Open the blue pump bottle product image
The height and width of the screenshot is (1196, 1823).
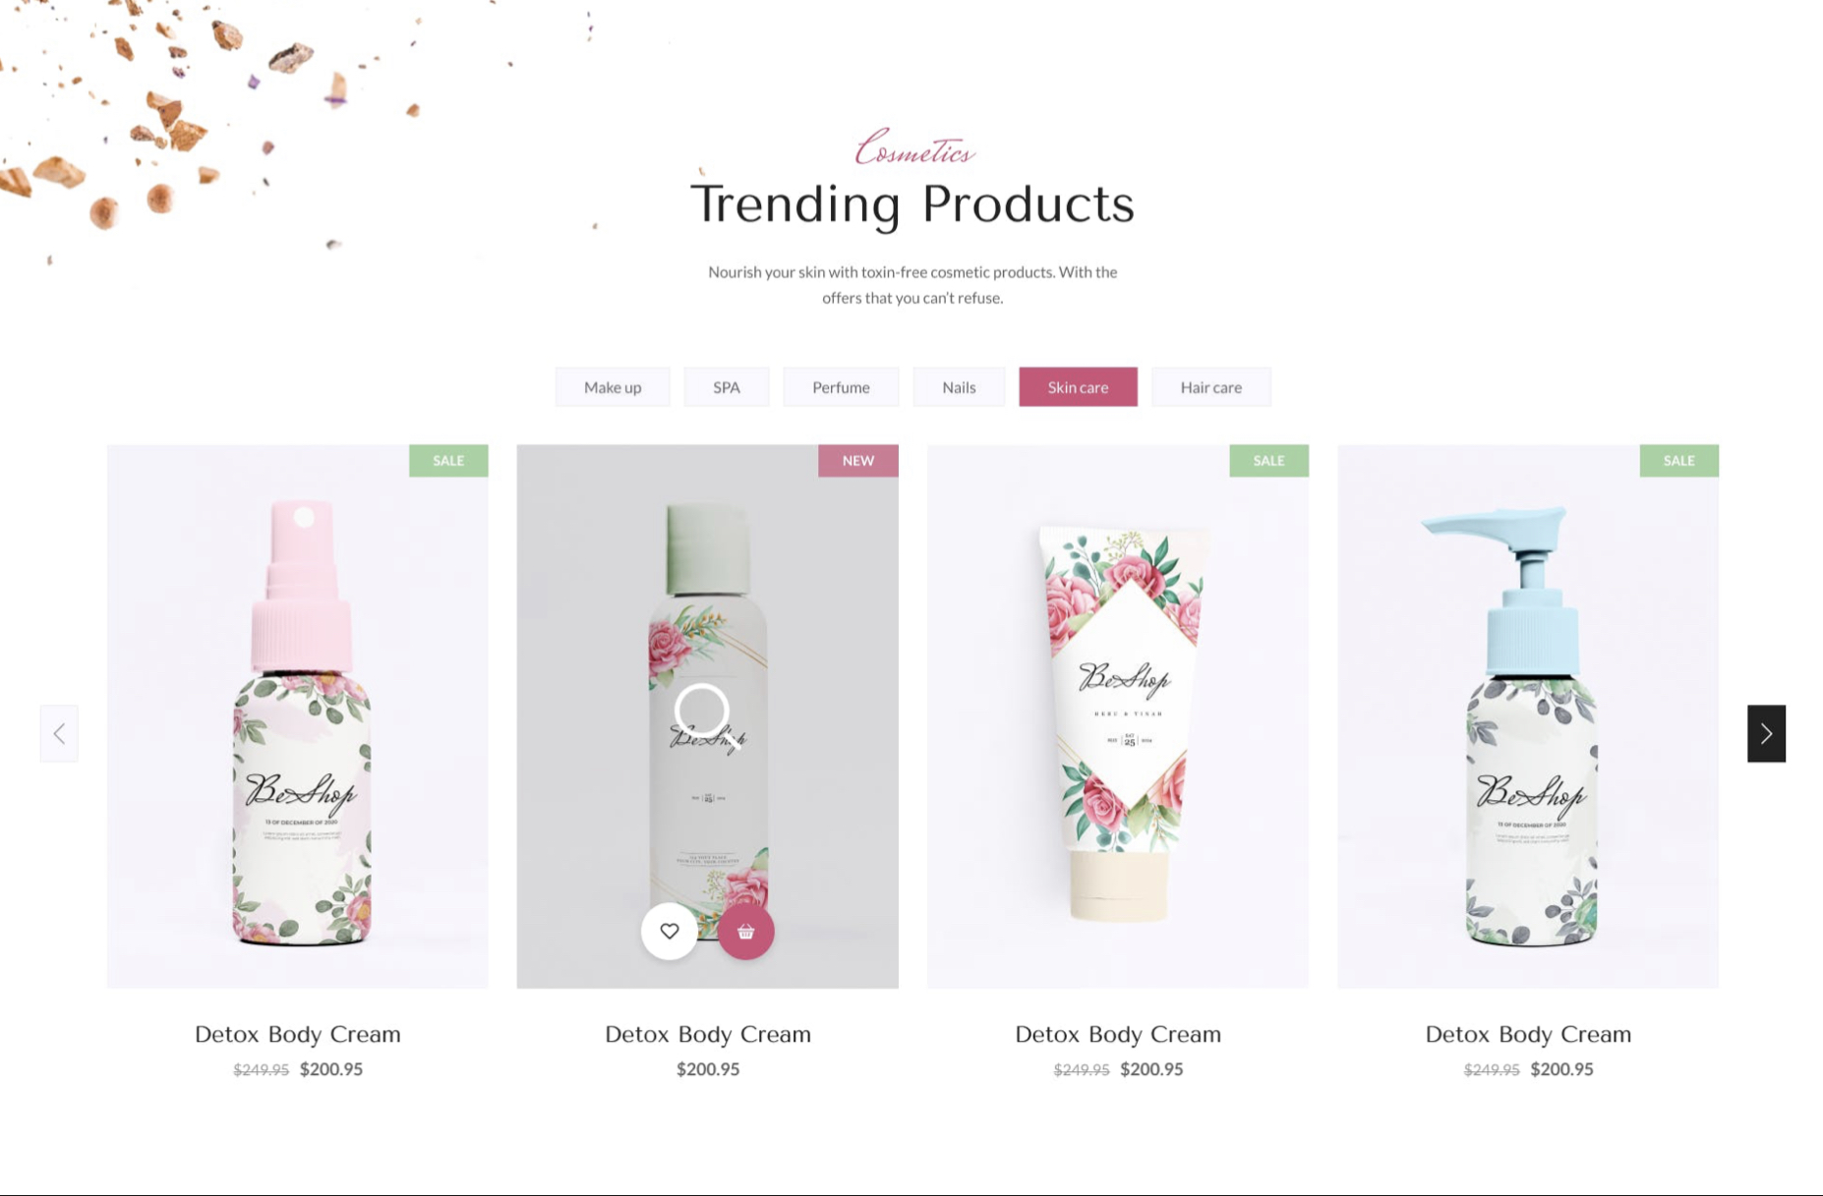tap(1528, 716)
